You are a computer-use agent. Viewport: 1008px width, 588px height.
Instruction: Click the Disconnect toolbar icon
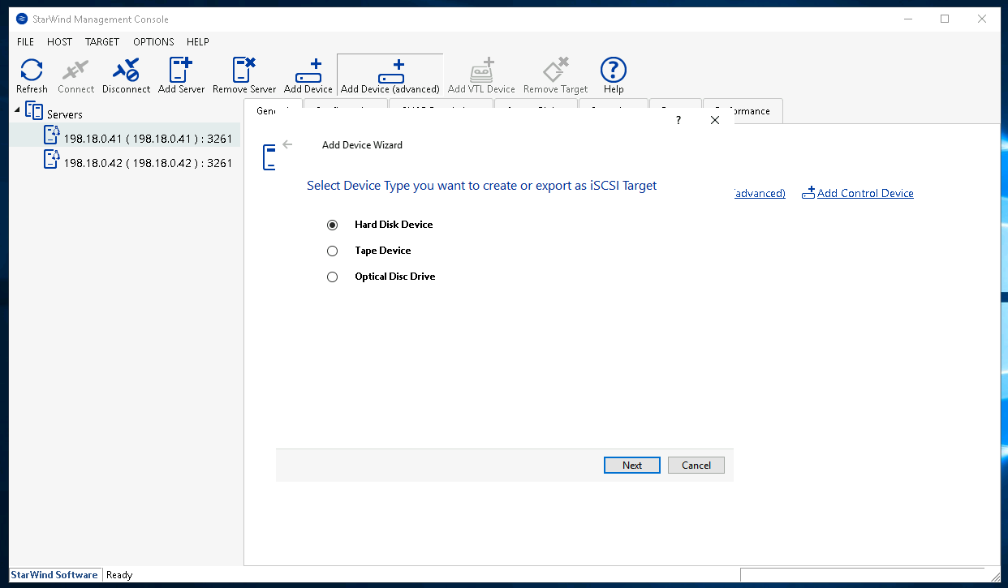[x=126, y=71]
